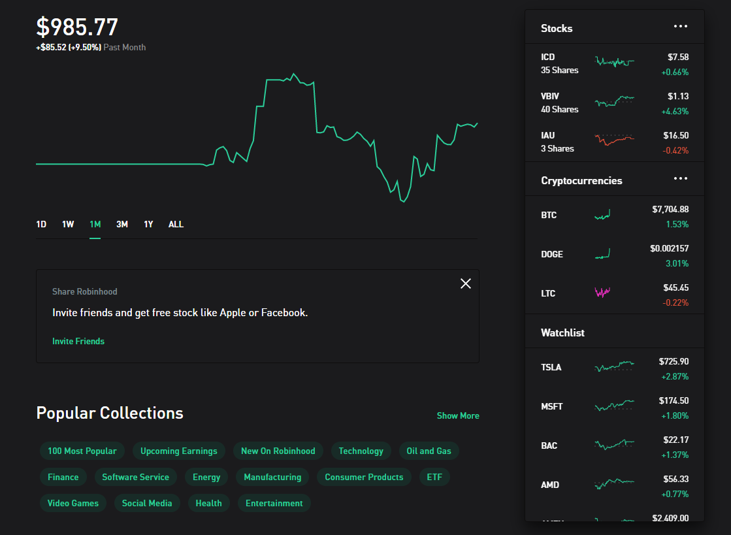Click the Invite Friends link
Screen dimensions: 731x535
(78, 341)
